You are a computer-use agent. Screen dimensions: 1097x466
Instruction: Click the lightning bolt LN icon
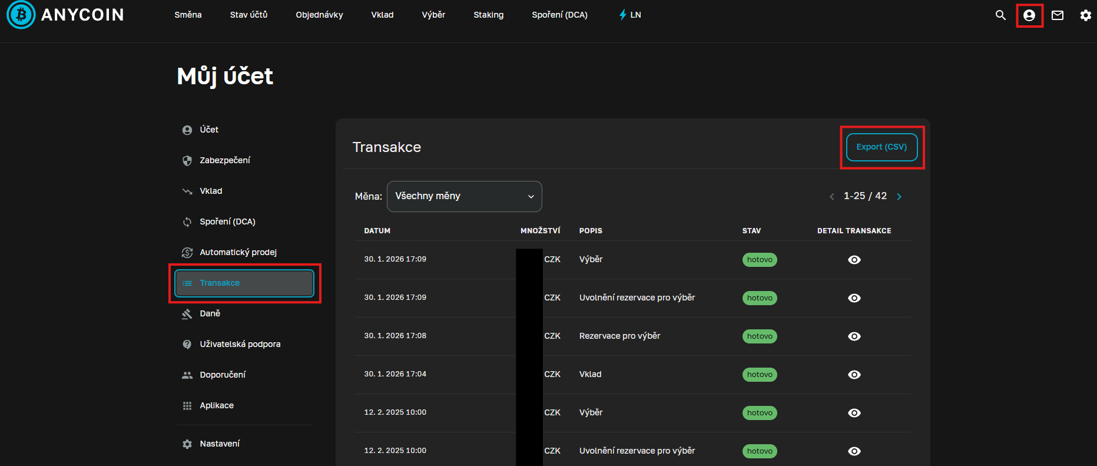pyautogui.click(x=622, y=15)
